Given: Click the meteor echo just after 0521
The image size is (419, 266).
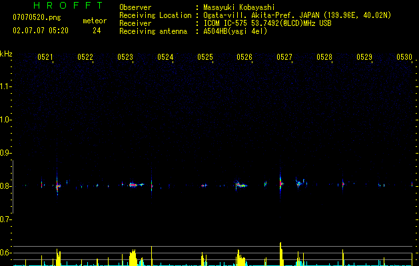Looking at the screenshot, I should (x=57, y=186).
